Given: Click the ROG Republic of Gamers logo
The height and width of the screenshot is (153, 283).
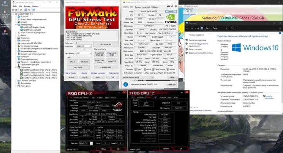Looking at the screenshot, I should tap(117, 106).
